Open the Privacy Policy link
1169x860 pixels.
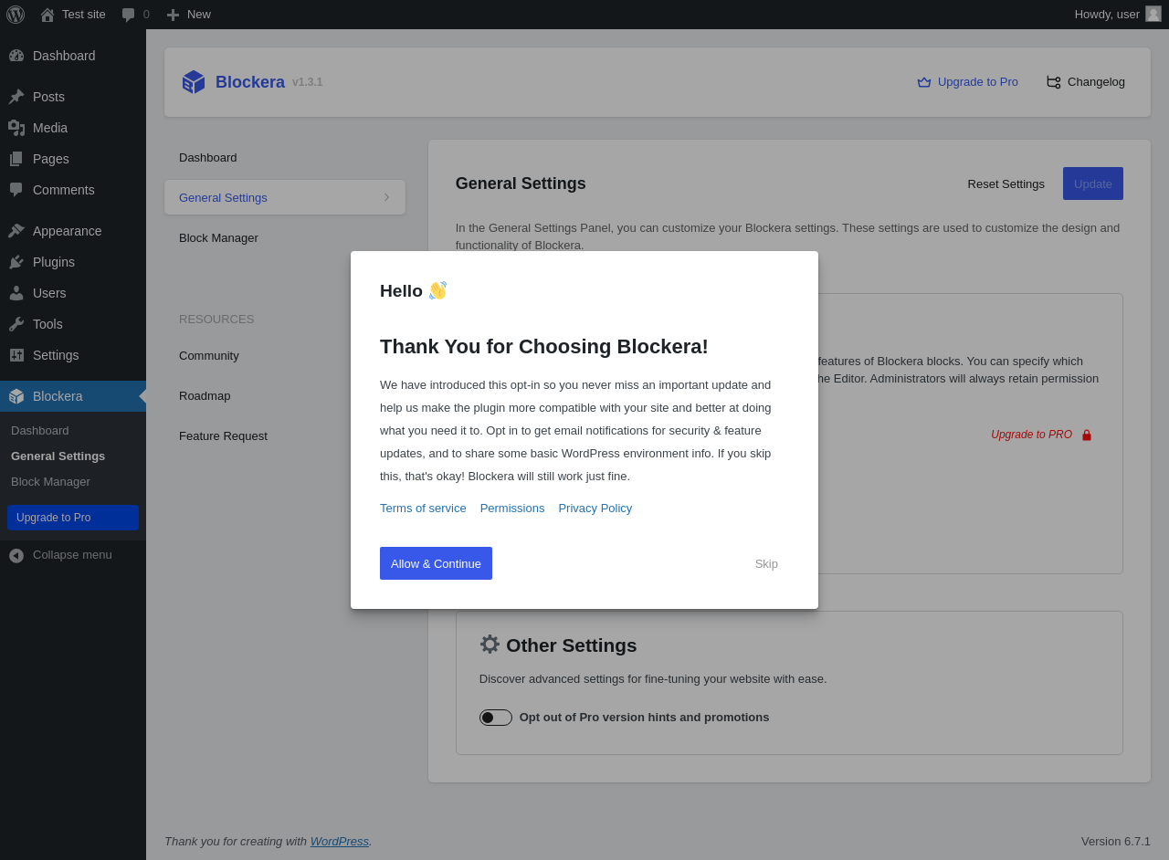[595, 509]
